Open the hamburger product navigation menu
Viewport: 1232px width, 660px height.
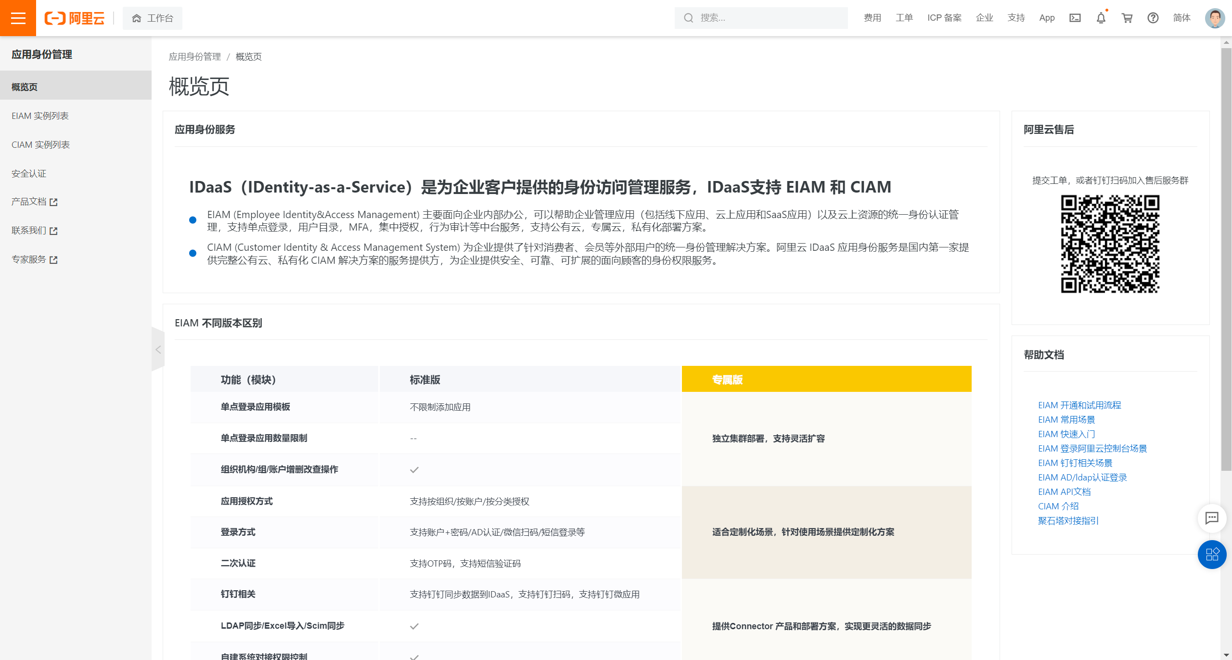click(x=18, y=18)
